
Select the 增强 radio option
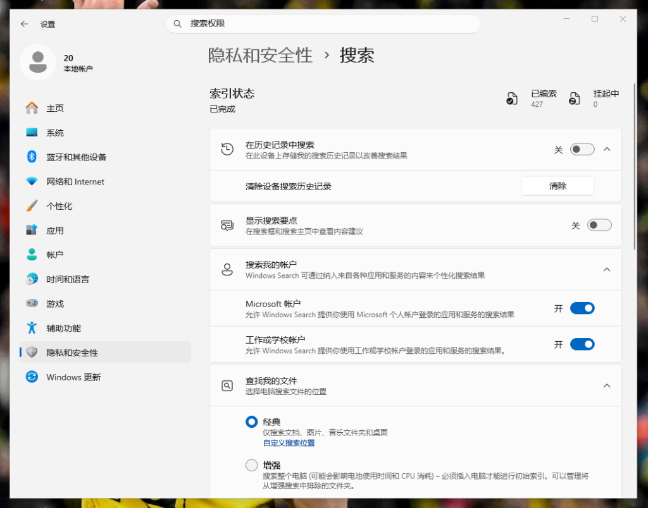coord(252,465)
